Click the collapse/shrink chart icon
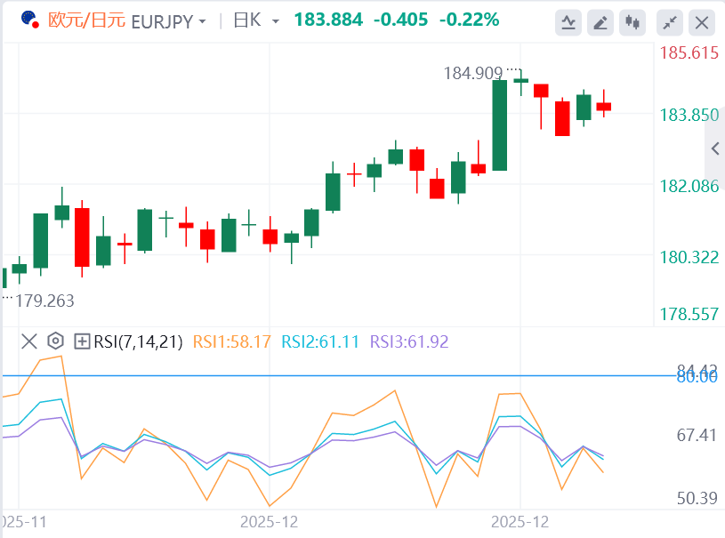The image size is (725, 538). 671,21
